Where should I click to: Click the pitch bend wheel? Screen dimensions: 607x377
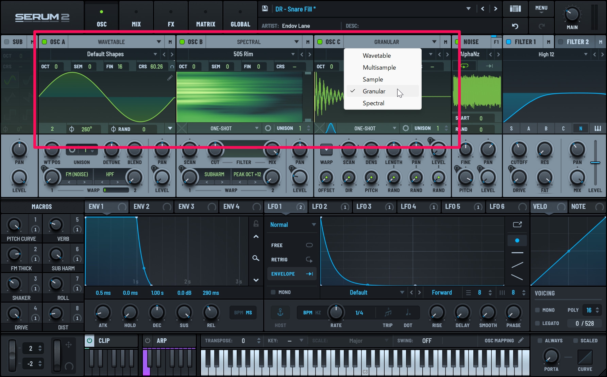click(x=12, y=355)
